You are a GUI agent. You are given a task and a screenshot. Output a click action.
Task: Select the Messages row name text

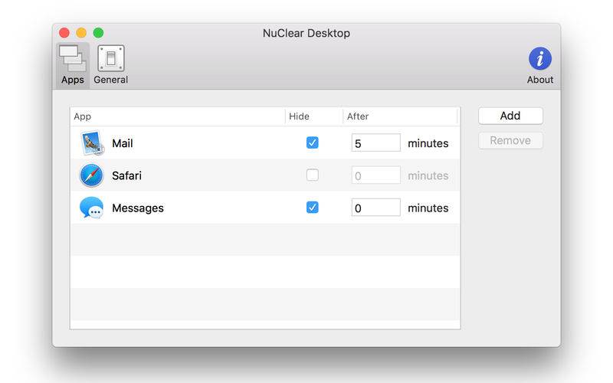tap(138, 208)
